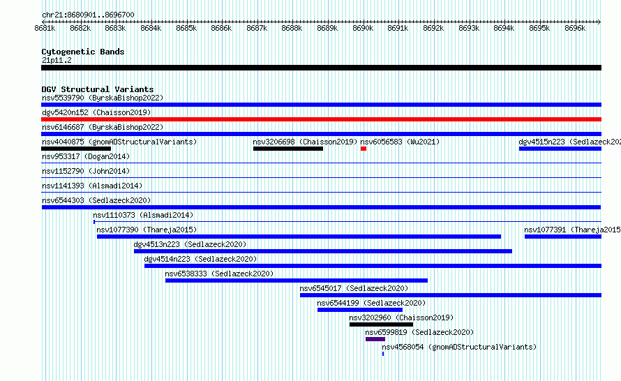
Task: Click the 8689k ruler position label
Action: click(x=327, y=28)
